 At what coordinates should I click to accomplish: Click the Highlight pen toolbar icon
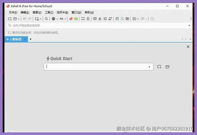tap(100, 19)
